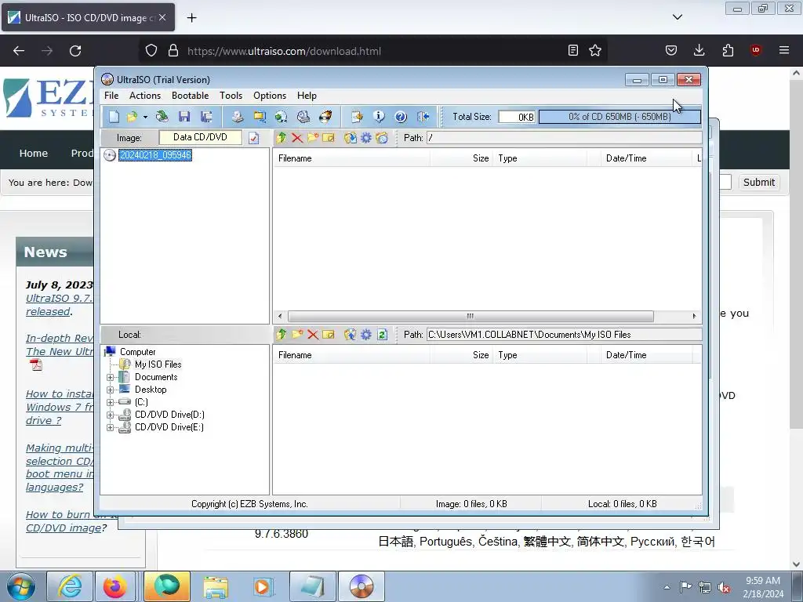Click the Refresh icon in Local toolbar
This screenshot has height=602, width=803.
[x=382, y=335]
